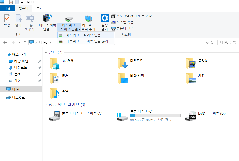
Task: Open 컴퓨터 관리 from the ribbon
Action: point(122,28)
